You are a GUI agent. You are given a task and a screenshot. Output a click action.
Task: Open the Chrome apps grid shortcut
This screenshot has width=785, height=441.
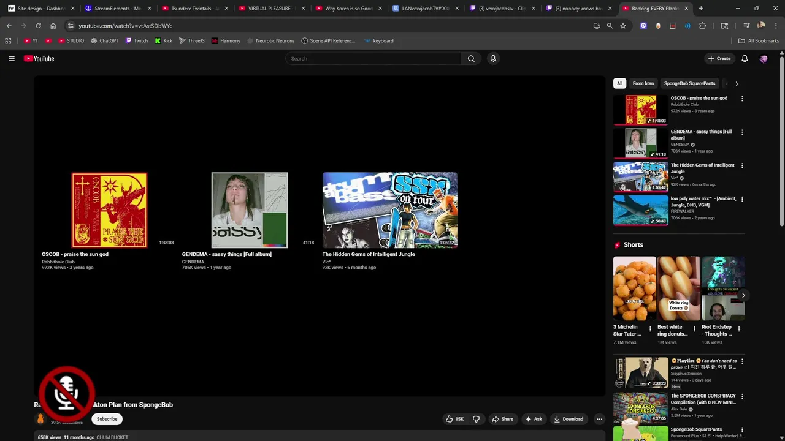pos(8,40)
